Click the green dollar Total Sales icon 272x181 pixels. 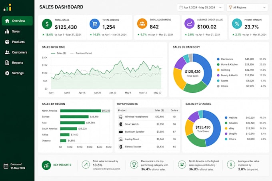coord(47,24)
